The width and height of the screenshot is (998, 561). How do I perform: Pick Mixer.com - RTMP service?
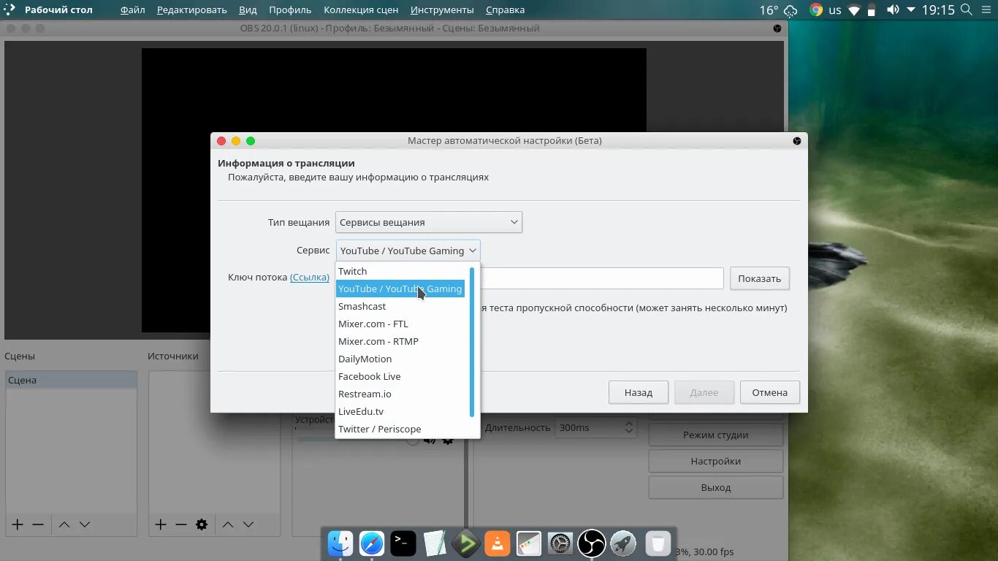coord(400,341)
